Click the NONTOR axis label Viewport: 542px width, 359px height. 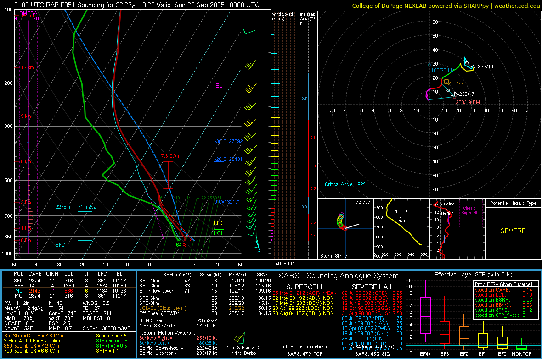click(522, 354)
